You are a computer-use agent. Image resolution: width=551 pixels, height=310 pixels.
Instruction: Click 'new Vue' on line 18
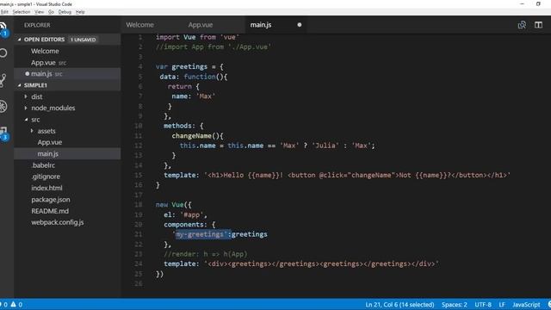tap(170, 205)
